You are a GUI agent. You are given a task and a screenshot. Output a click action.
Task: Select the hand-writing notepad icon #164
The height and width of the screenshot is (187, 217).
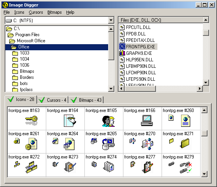pos(70,121)
